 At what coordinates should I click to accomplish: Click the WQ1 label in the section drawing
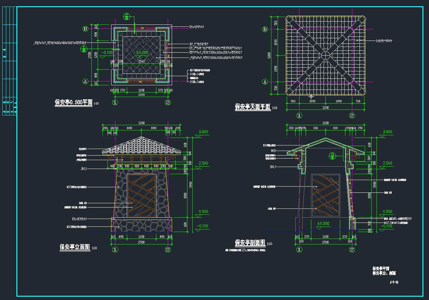(273, 151)
